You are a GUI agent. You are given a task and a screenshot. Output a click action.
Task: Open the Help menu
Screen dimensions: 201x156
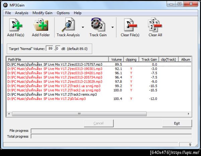click(78, 13)
